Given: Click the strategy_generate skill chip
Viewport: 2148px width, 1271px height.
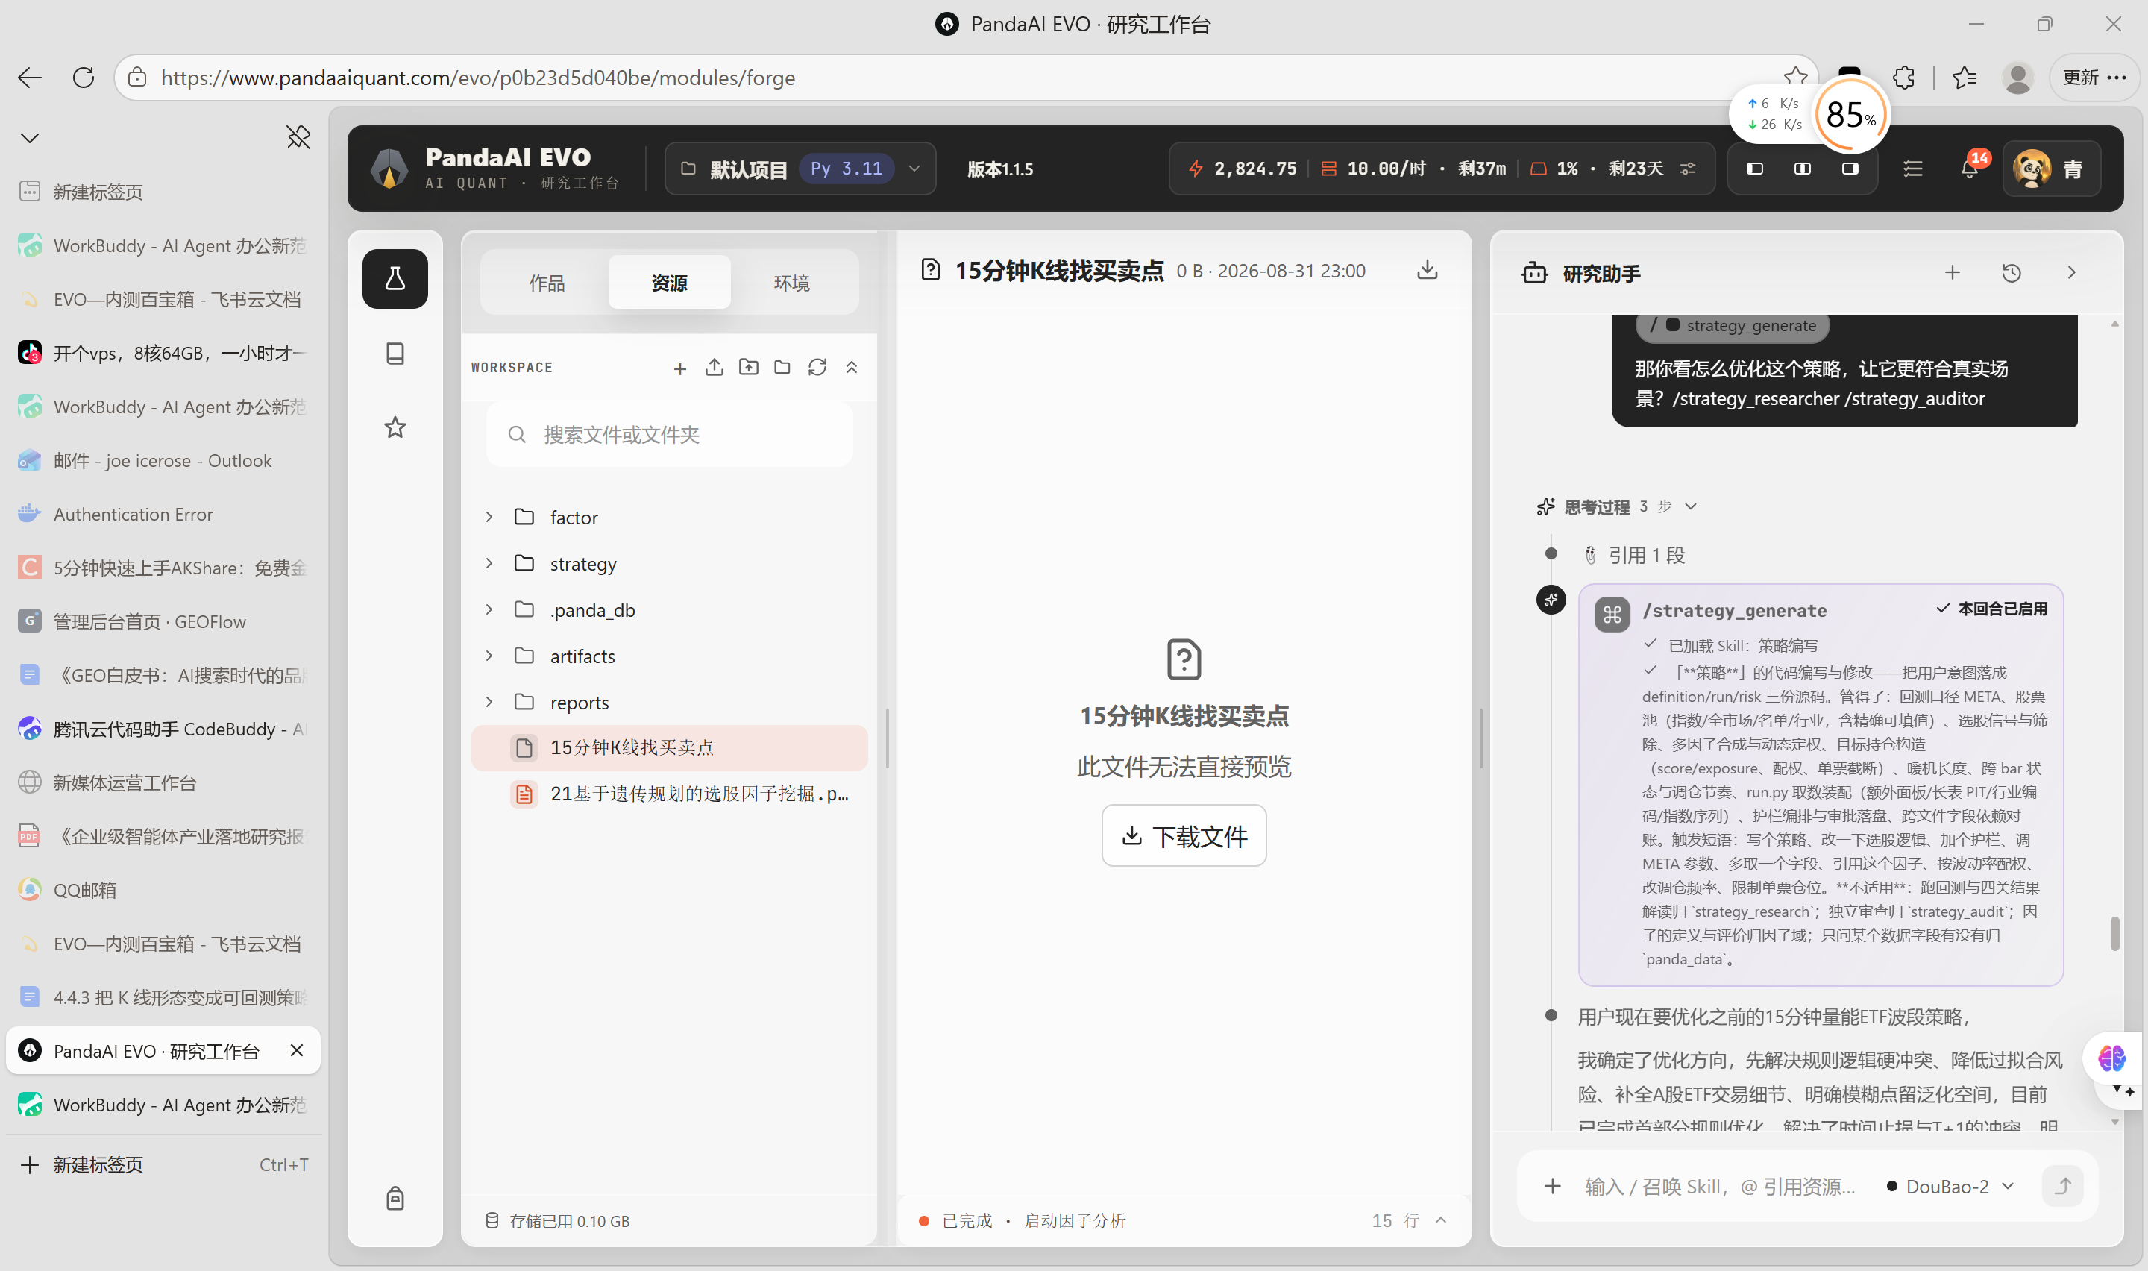Looking at the screenshot, I should [x=1732, y=326].
